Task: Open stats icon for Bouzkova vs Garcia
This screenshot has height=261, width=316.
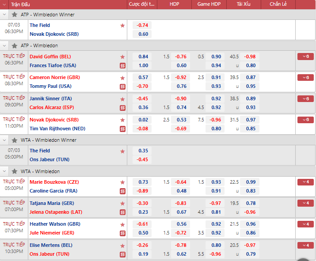Action: tap(122, 191)
